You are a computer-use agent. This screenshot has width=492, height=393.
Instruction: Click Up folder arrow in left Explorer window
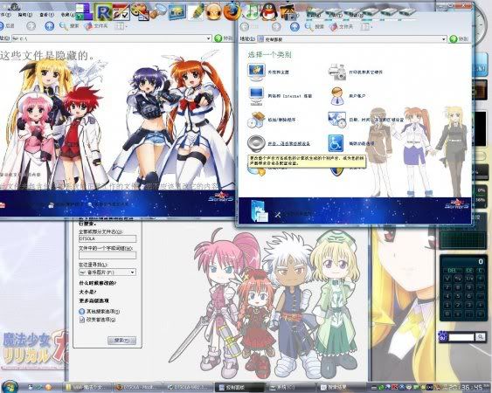[49, 26]
